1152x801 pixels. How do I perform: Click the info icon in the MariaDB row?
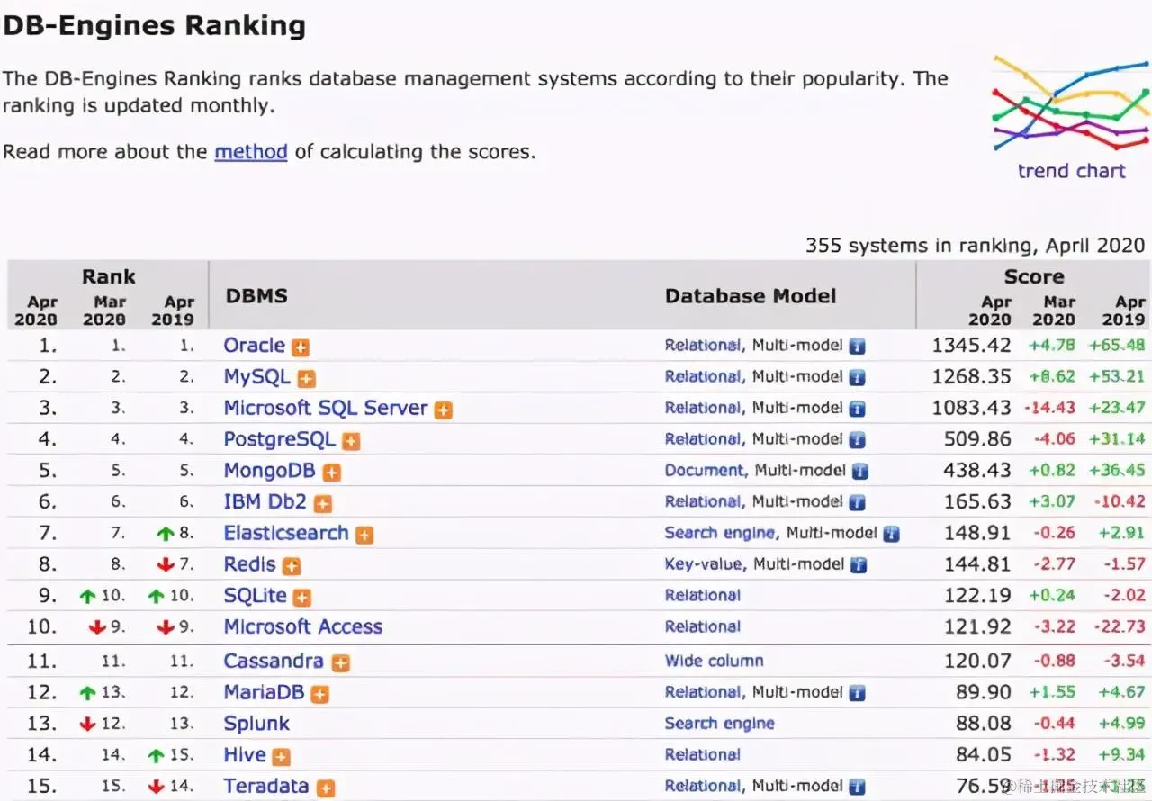click(x=858, y=693)
